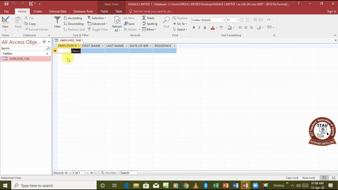Open Excel from the taskbar

coord(216,186)
